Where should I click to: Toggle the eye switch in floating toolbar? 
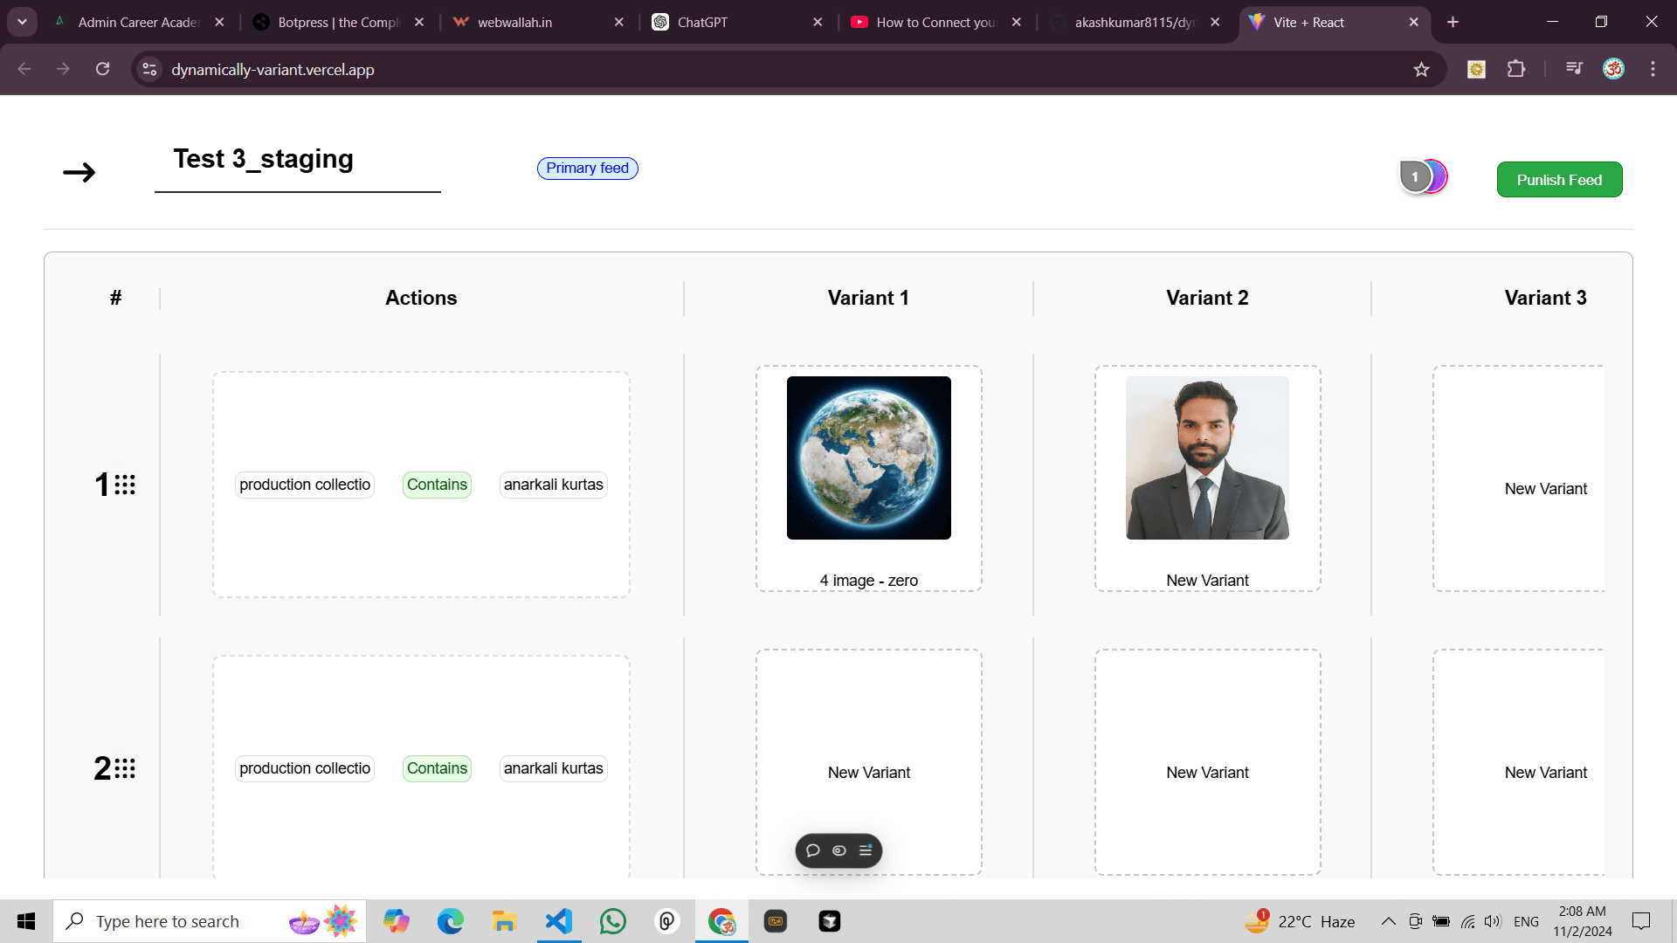point(838,850)
